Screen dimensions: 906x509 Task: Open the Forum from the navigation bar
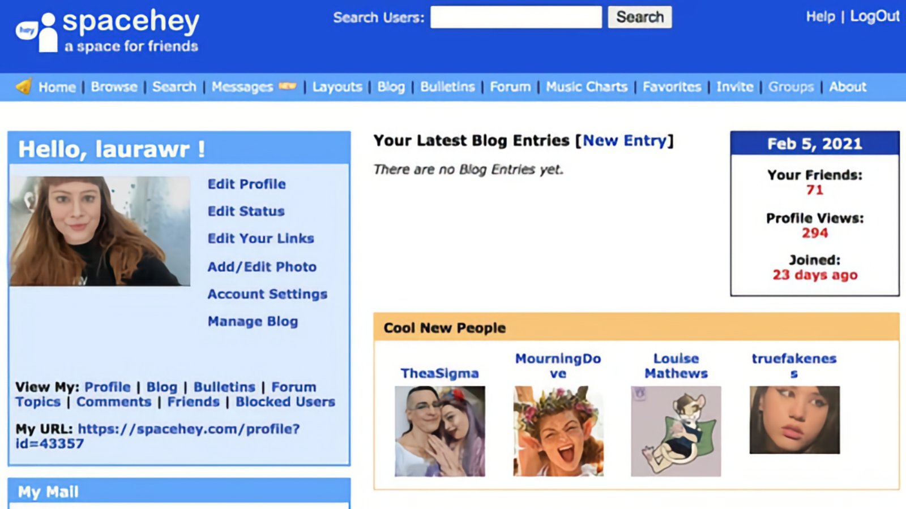[510, 87]
